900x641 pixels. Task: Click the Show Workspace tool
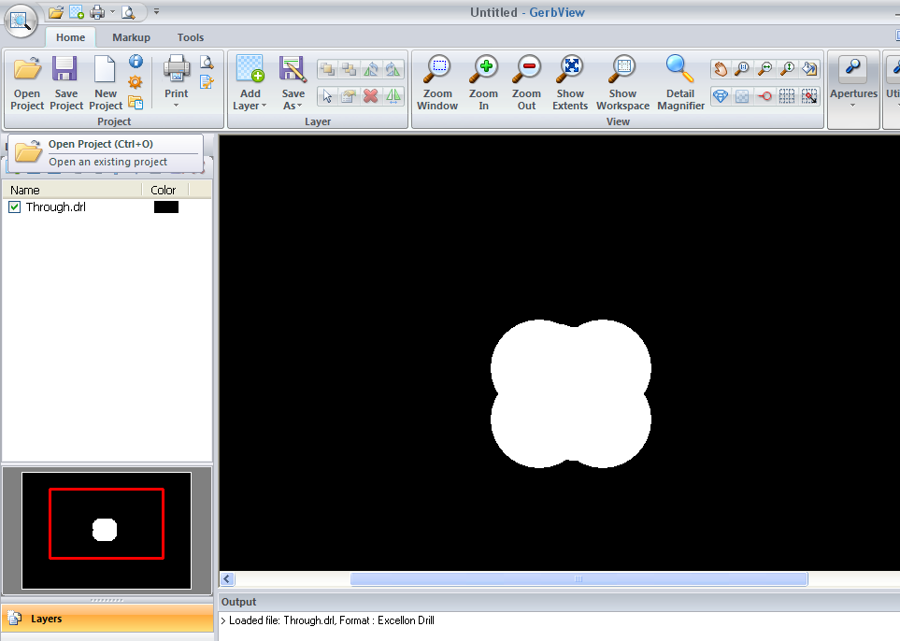pyautogui.click(x=622, y=83)
